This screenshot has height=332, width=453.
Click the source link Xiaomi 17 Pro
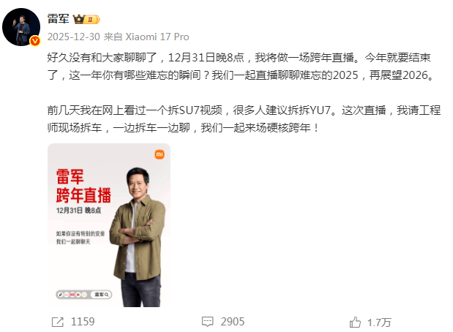(x=157, y=37)
